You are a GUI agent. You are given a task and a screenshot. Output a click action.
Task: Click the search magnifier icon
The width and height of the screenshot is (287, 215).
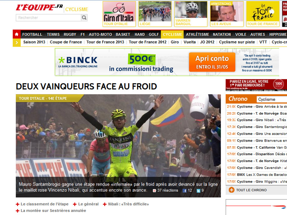84,18
